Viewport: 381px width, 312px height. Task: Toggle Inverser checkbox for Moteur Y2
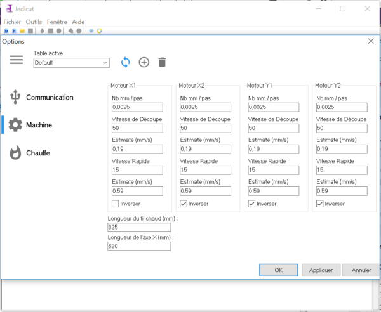319,204
